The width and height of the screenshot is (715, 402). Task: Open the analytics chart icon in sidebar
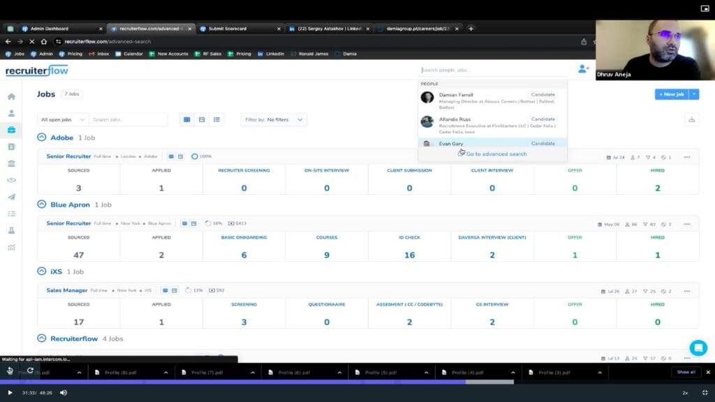coord(11,248)
